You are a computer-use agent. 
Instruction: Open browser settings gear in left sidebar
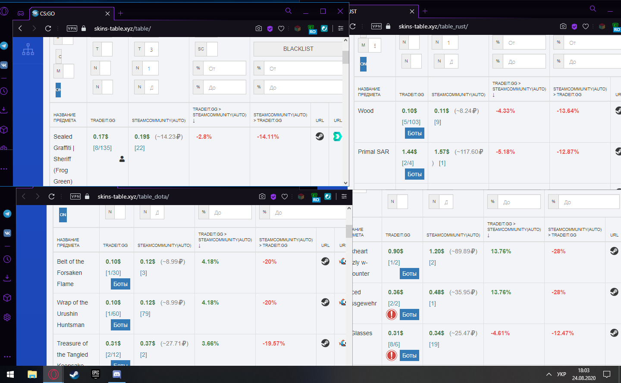click(7, 318)
